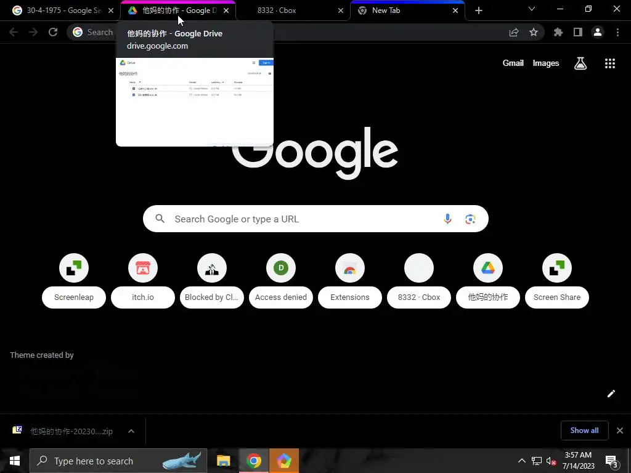Share this page from address bar

click(x=514, y=32)
